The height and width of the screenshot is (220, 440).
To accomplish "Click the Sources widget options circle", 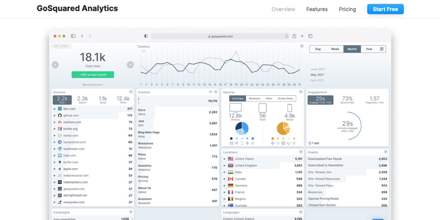I will pyautogui.click(x=131, y=92).
